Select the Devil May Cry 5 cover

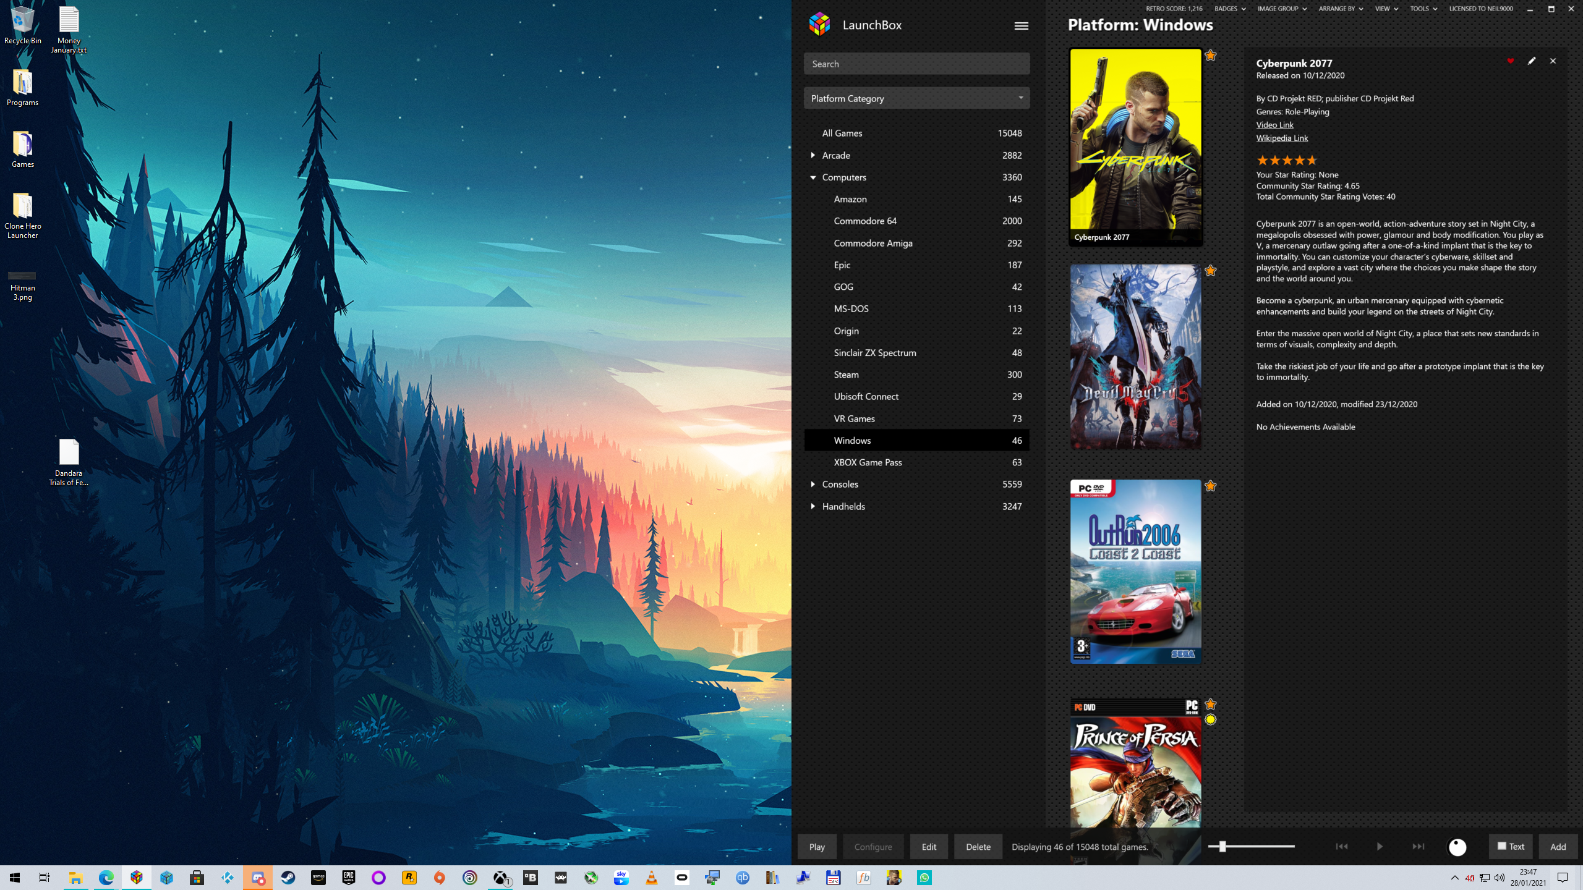click(1135, 357)
